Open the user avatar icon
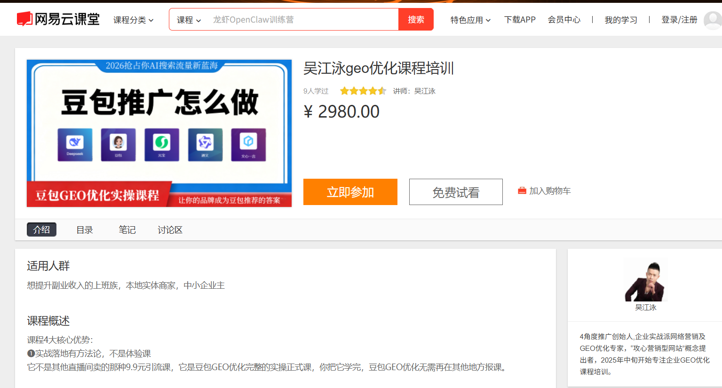Viewport: 722px width, 388px height. coord(713,21)
